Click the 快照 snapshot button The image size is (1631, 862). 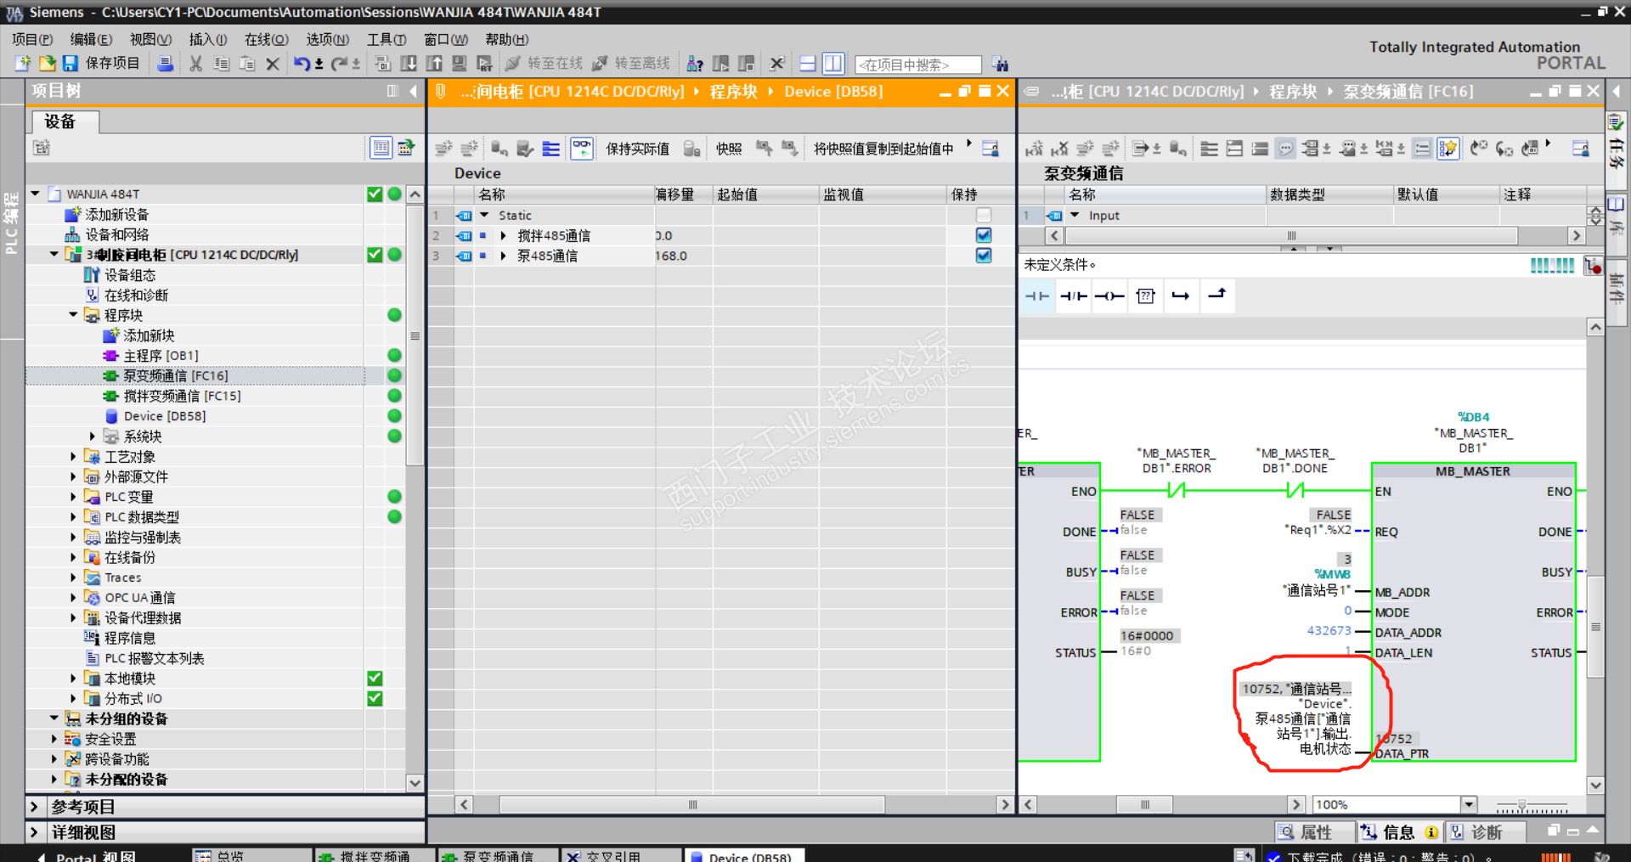(x=729, y=149)
